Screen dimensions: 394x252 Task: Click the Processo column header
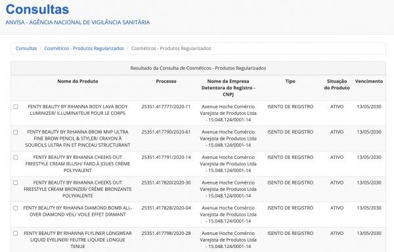coord(166,81)
